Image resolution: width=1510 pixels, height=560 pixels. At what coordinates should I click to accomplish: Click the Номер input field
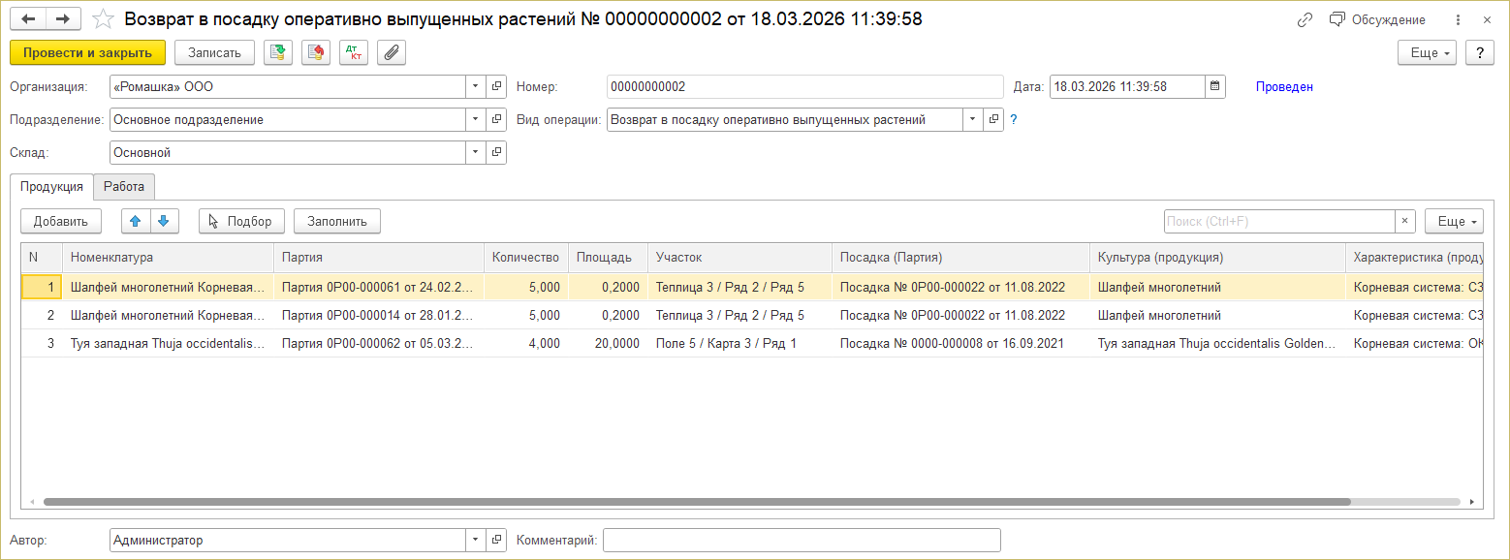[804, 87]
